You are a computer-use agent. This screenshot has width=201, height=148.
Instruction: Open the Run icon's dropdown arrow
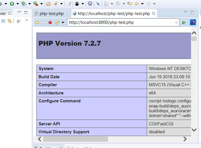coord(18,4)
